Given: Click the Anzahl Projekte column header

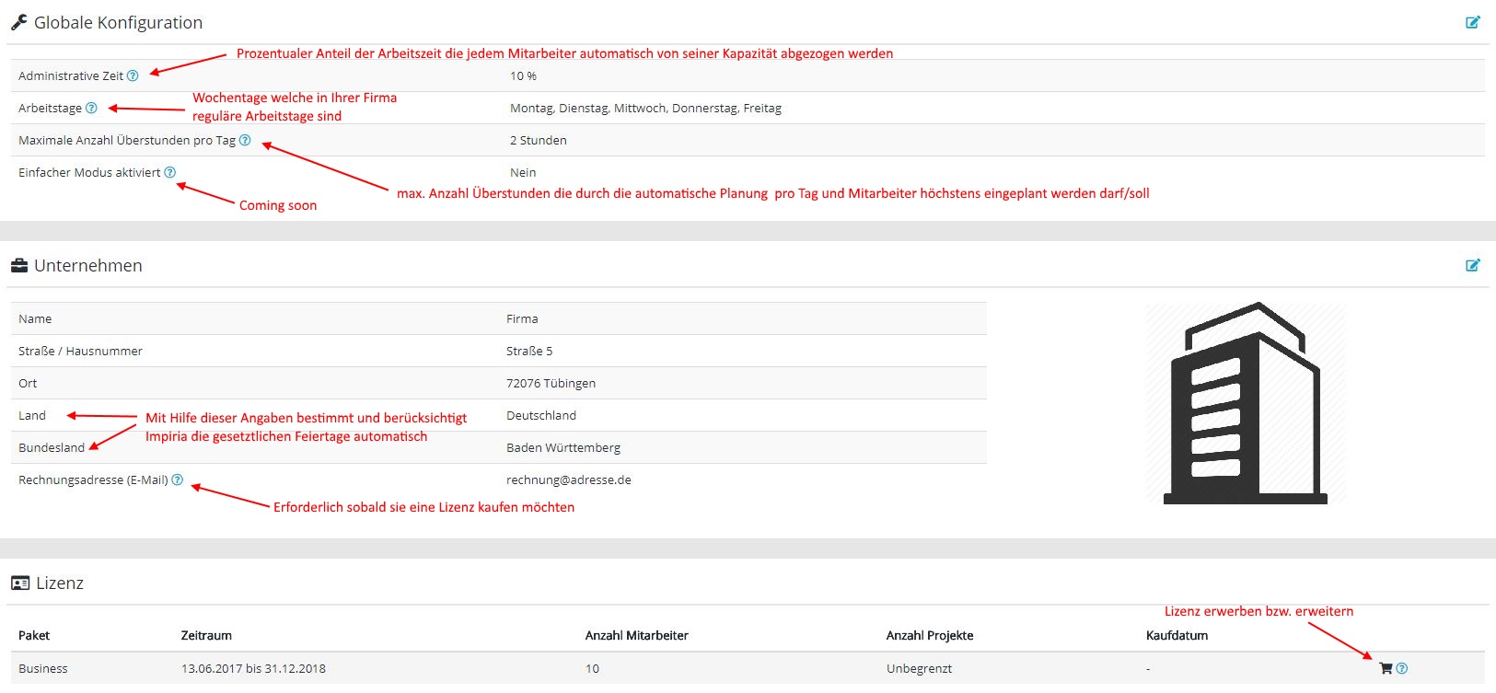Looking at the screenshot, I should click(x=929, y=635).
